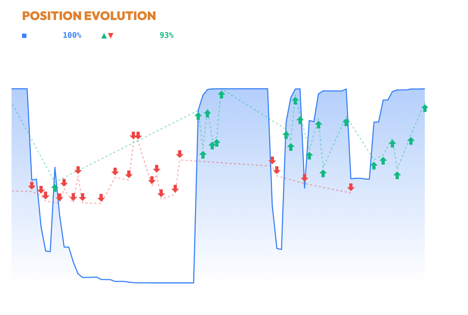Select the red down-arrow near the 21 December mark
468x315 pixels.
[x=351, y=187]
